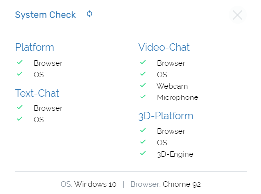Click the Platform OS green checkmark
261x194 pixels.
pos(20,74)
